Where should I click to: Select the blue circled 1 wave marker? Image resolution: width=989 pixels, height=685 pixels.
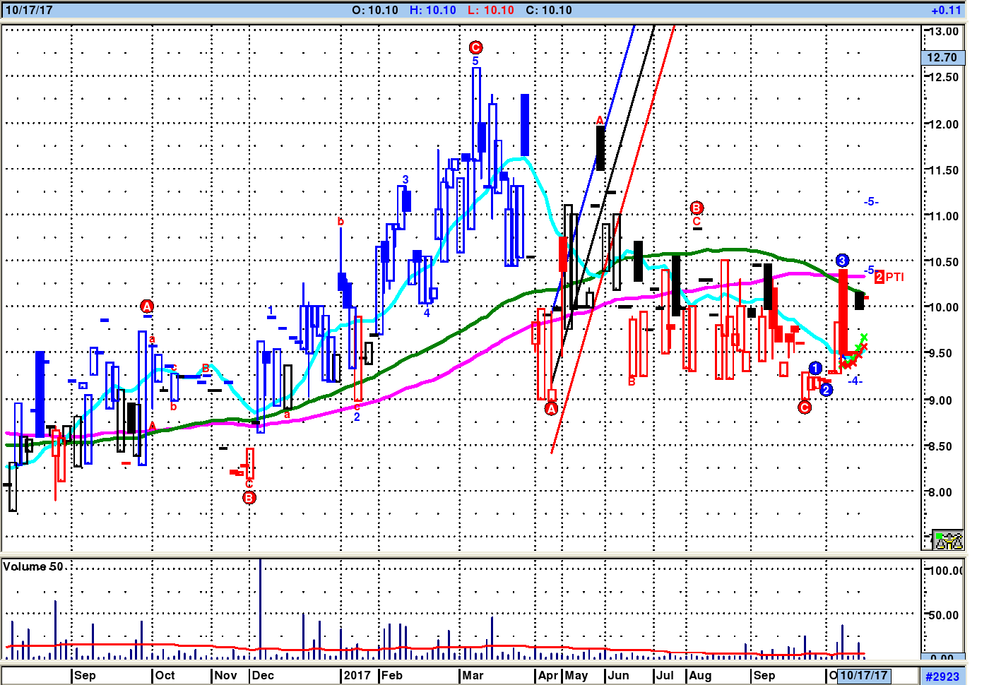pyautogui.click(x=815, y=368)
